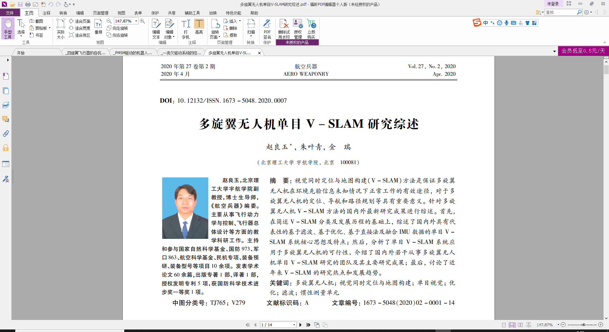Go to next page arrow

tap(300, 325)
